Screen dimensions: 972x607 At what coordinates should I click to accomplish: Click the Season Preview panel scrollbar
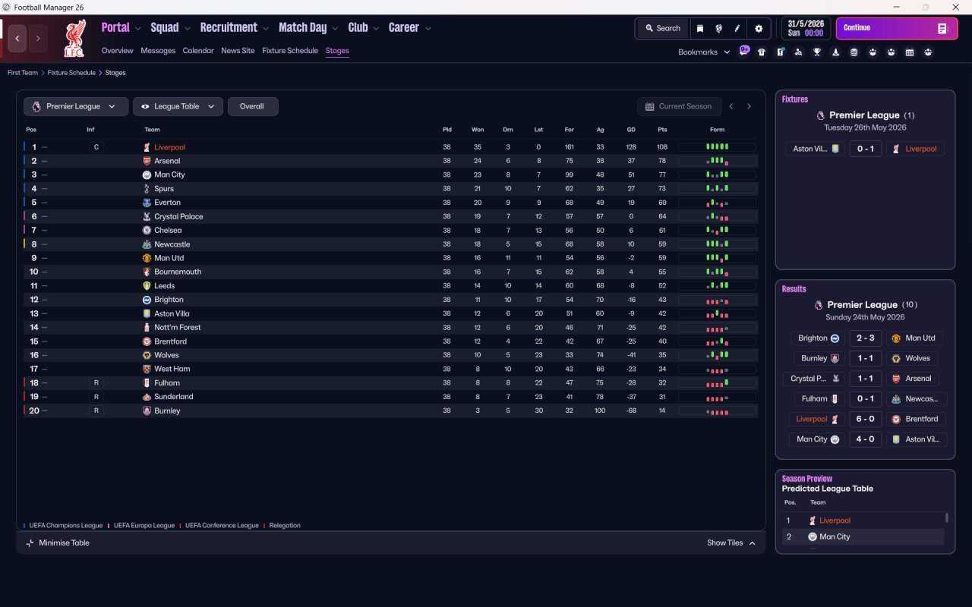coord(946,518)
